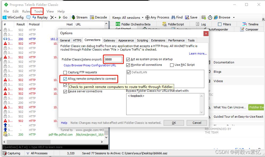Replay the selected sessions
Screen dimensions: 265x157
click(x=40, y=17)
